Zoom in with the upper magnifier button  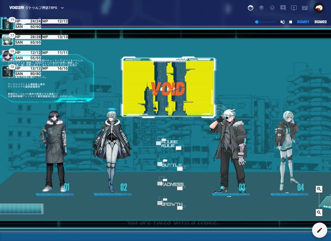click(319, 189)
